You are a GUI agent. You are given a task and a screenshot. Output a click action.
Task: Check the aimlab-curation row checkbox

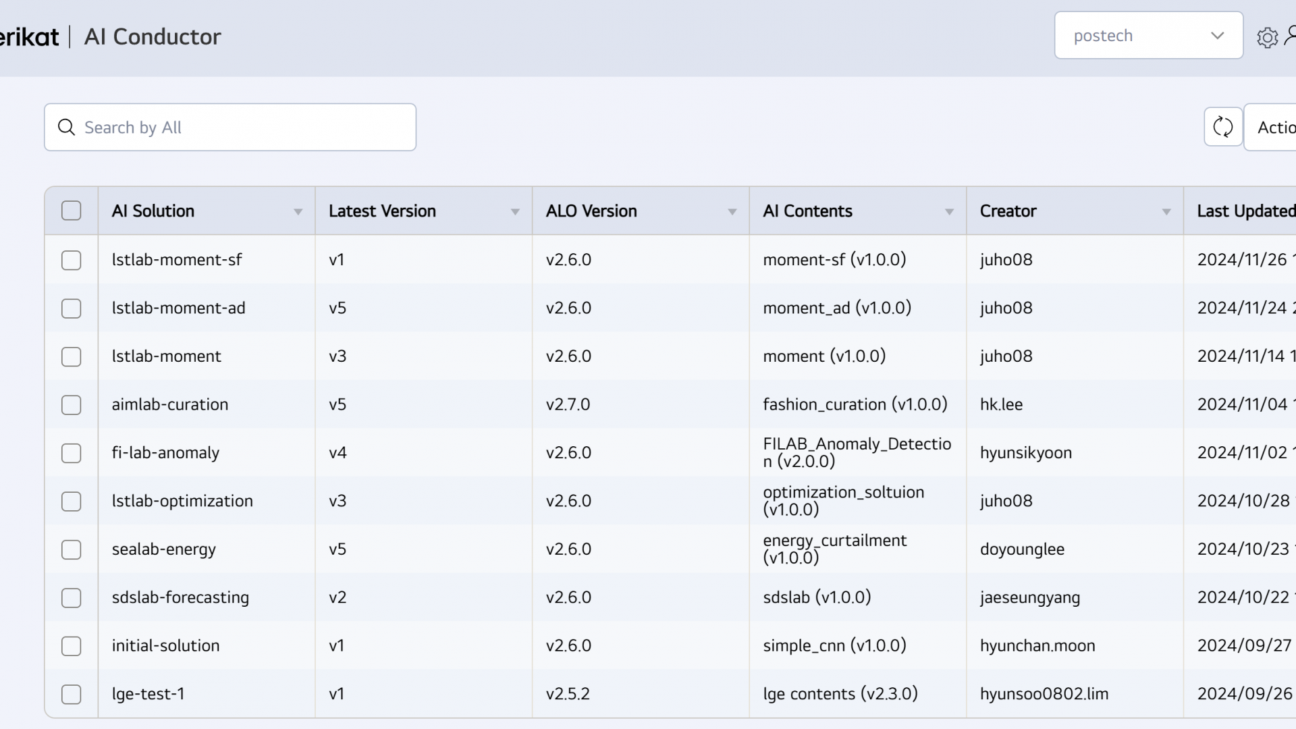[x=71, y=404]
